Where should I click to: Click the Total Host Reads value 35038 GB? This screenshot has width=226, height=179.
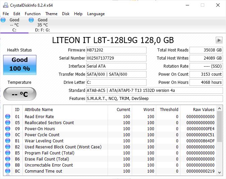tap(206, 50)
